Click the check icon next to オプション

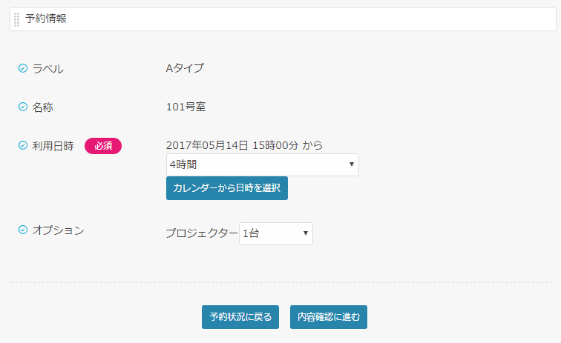point(23,230)
